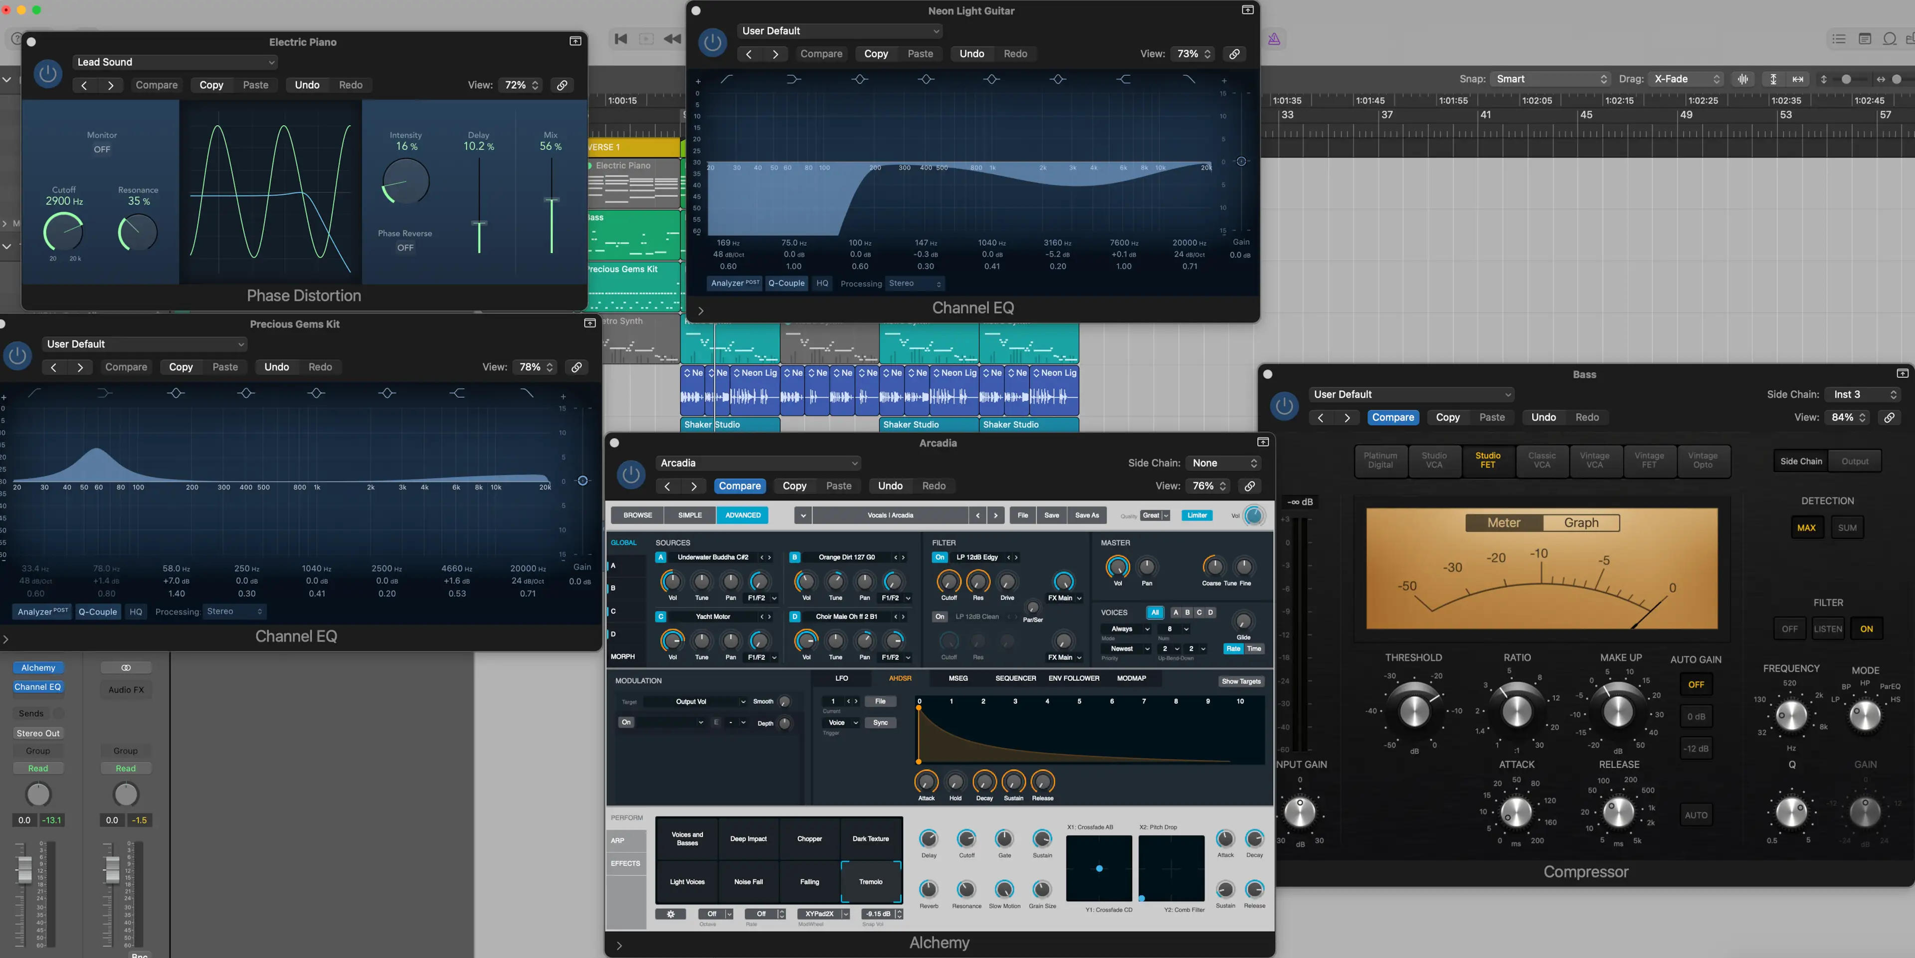Open Side Chain Inst 3 dropdown in Bass
The height and width of the screenshot is (958, 1915).
pyautogui.click(x=1862, y=395)
